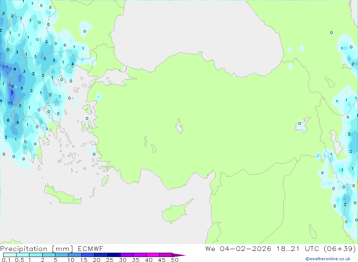Click the '15' legend scale label

coord(84,260)
